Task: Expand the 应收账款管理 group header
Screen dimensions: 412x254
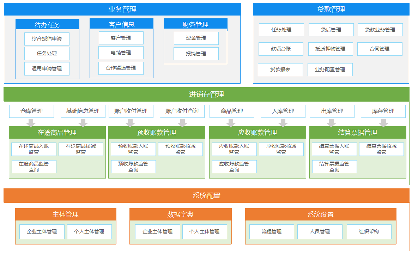Action: point(257,133)
